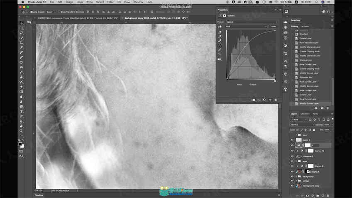Select the Clone Stamp tool
The height and width of the screenshot is (198, 352).
[21, 77]
